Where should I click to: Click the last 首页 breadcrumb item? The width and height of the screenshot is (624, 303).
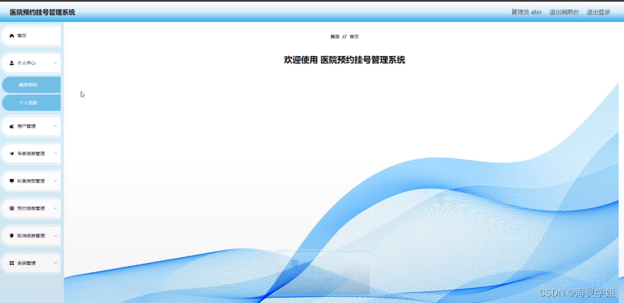354,37
